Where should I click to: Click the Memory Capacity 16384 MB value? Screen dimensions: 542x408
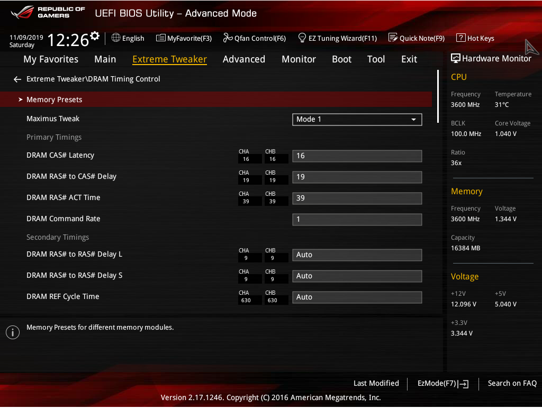point(465,248)
